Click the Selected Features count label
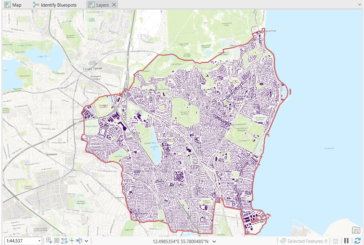The width and height of the screenshot is (364, 245). tap(307, 241)
